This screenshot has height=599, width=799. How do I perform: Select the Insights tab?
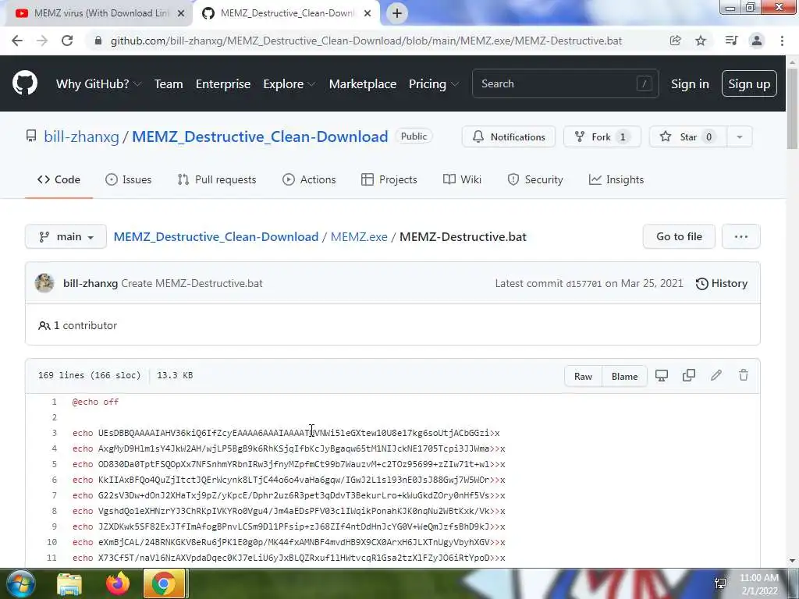point(616,179)
